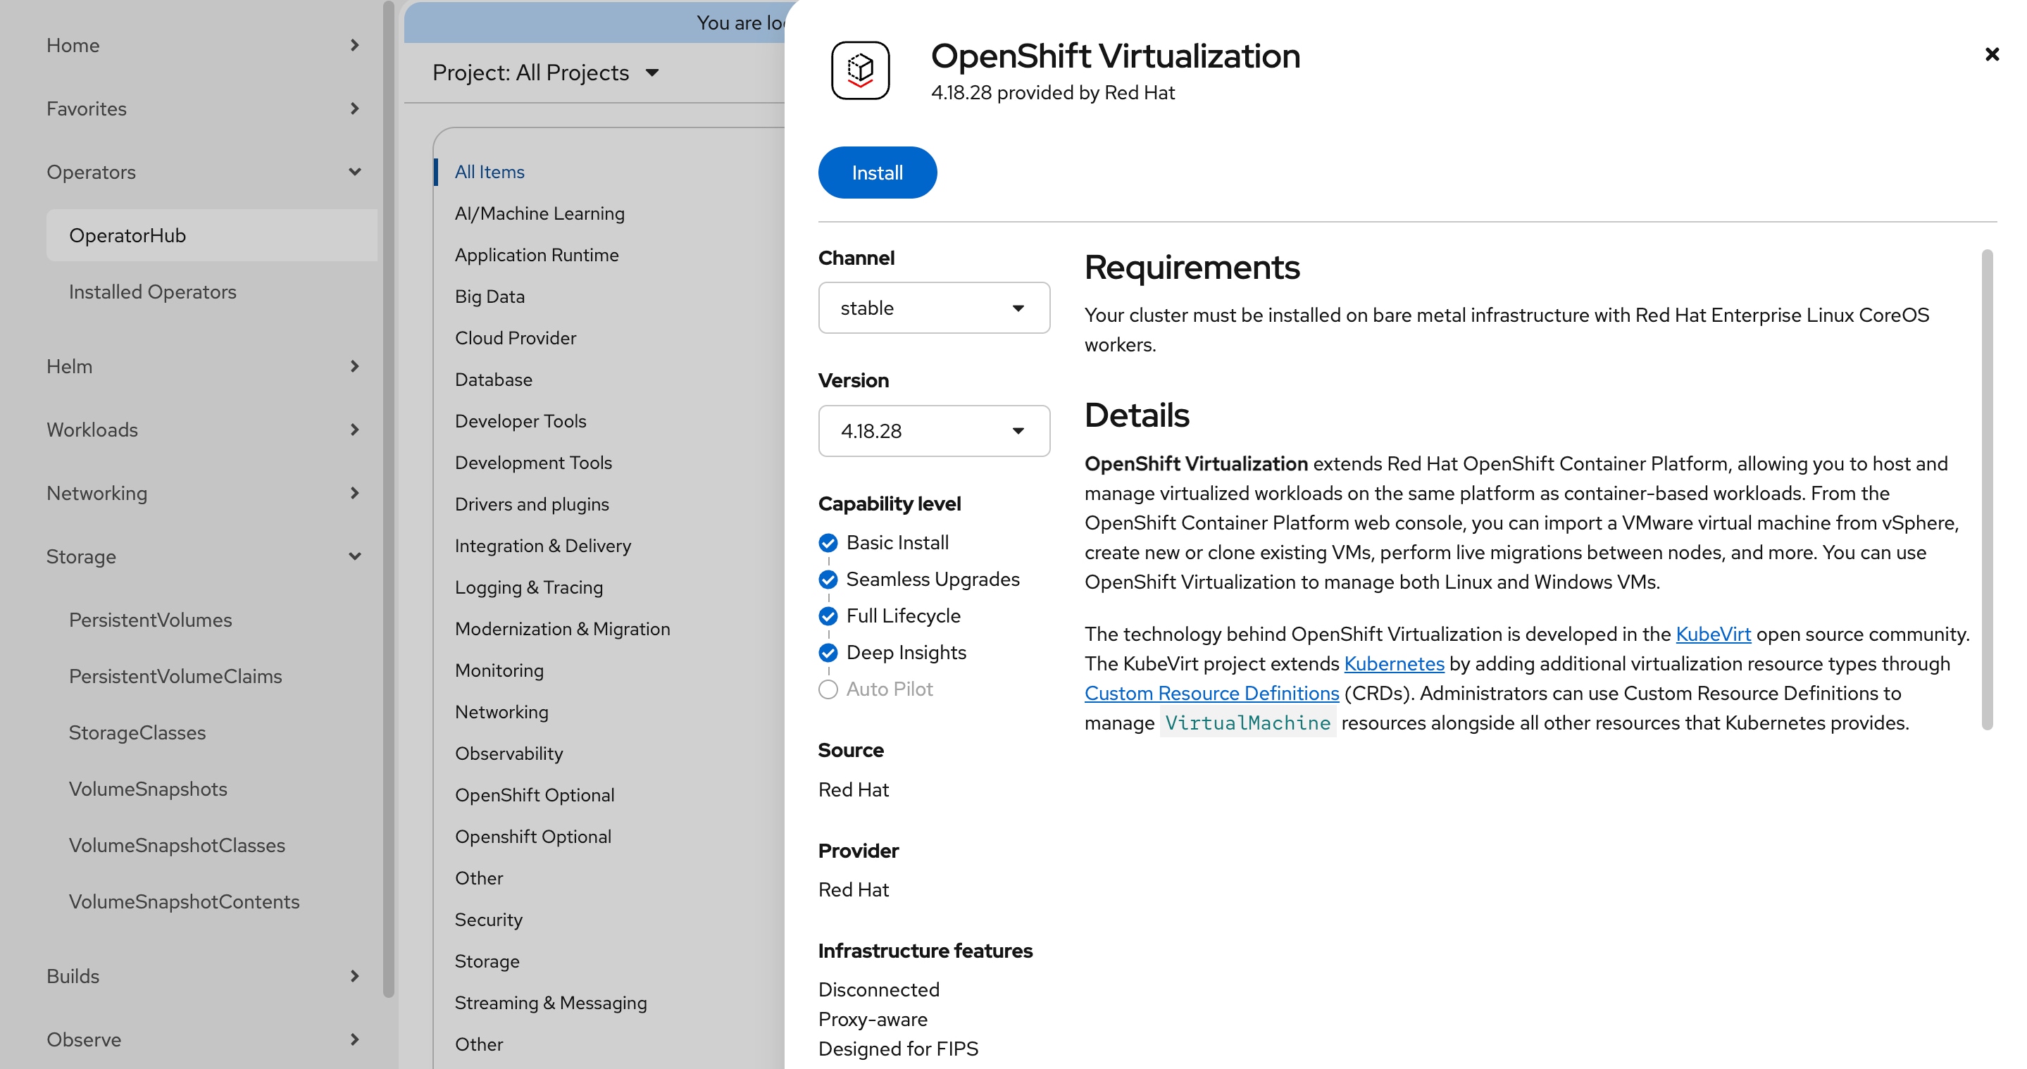
Task: Filter by Development Tools category
Action: click(532, 463)
